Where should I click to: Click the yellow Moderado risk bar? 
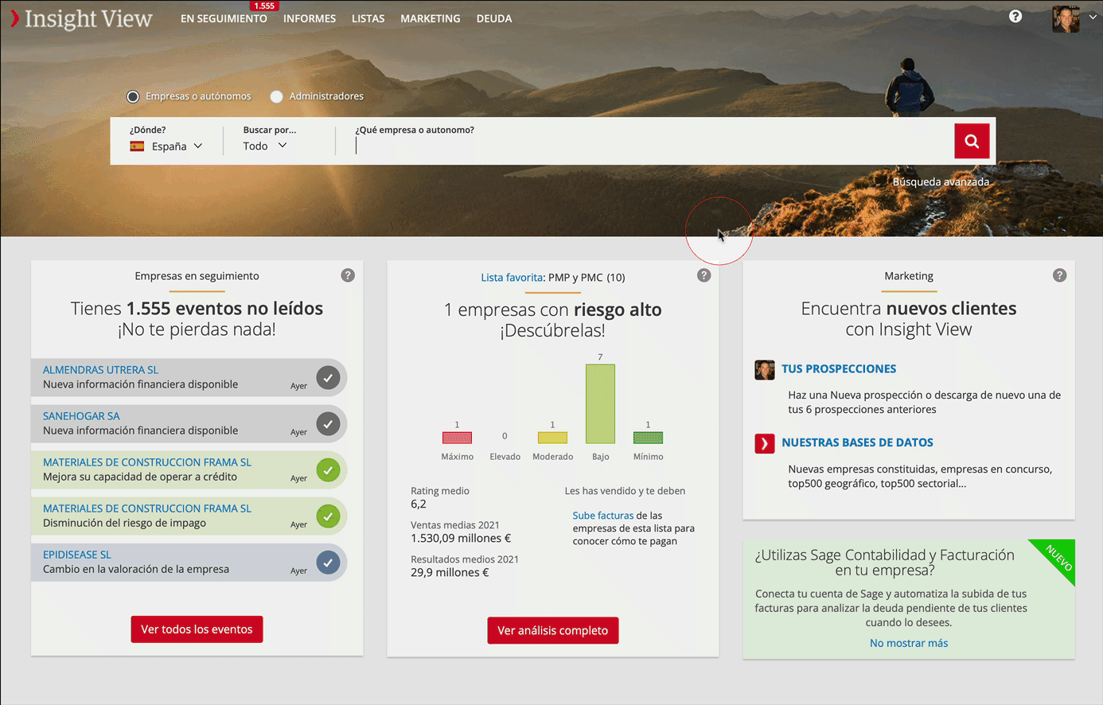click(x=552, y=438)
